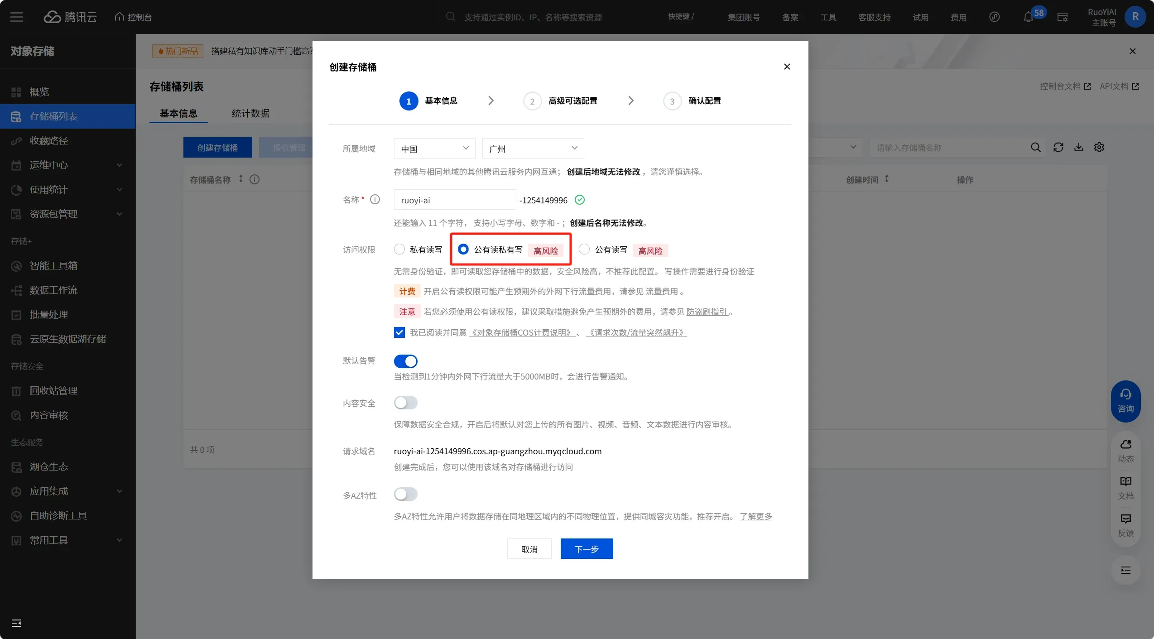Open 收藏路径 in the sidebar
This screenshot has height=639, width=1154.
49,140
